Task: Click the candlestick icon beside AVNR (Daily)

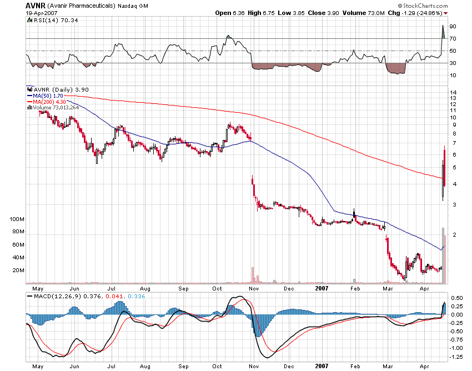Action: tap(29, 89)
